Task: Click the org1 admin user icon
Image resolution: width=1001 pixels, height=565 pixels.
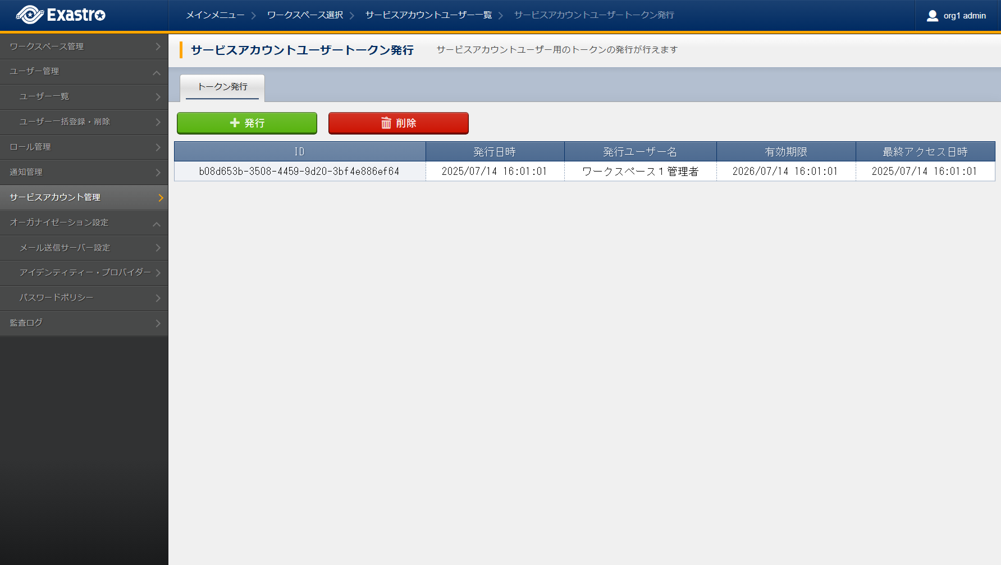Action: (x=933, y=16)
